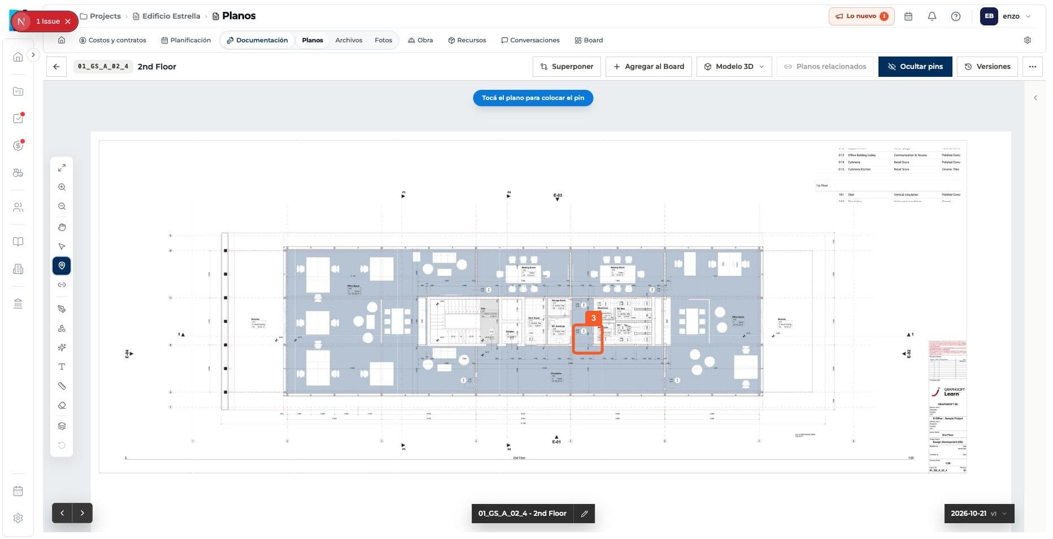1053x539 pixels.
Task: Open page settings gear at top right
Action: (1028, 40)
